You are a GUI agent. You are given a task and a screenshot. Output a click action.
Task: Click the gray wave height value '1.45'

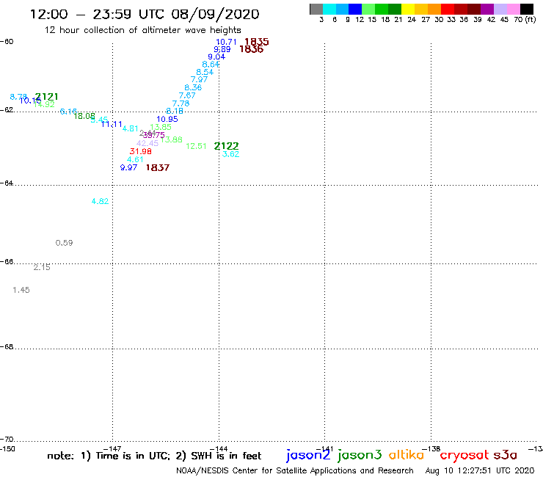[x=21, y=290]
